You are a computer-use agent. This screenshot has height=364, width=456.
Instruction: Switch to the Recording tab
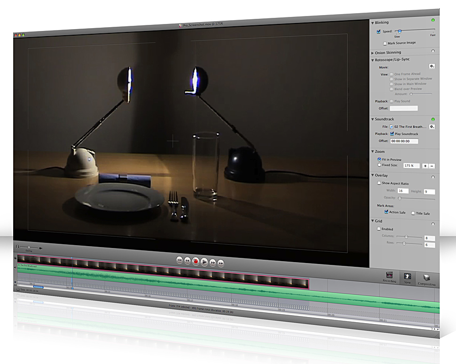(389, 277)
